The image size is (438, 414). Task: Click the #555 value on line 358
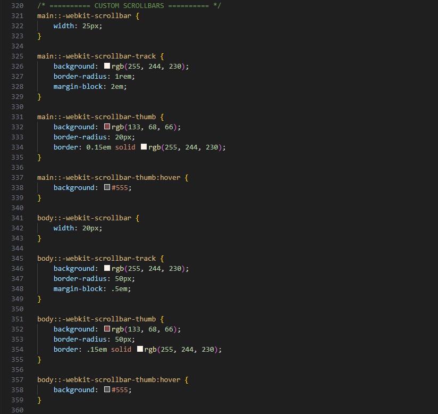click(120, 390)
